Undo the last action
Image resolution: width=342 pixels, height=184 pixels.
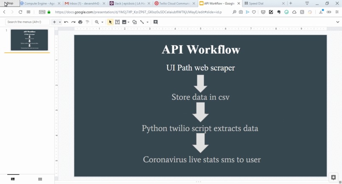tap(66, 22)
